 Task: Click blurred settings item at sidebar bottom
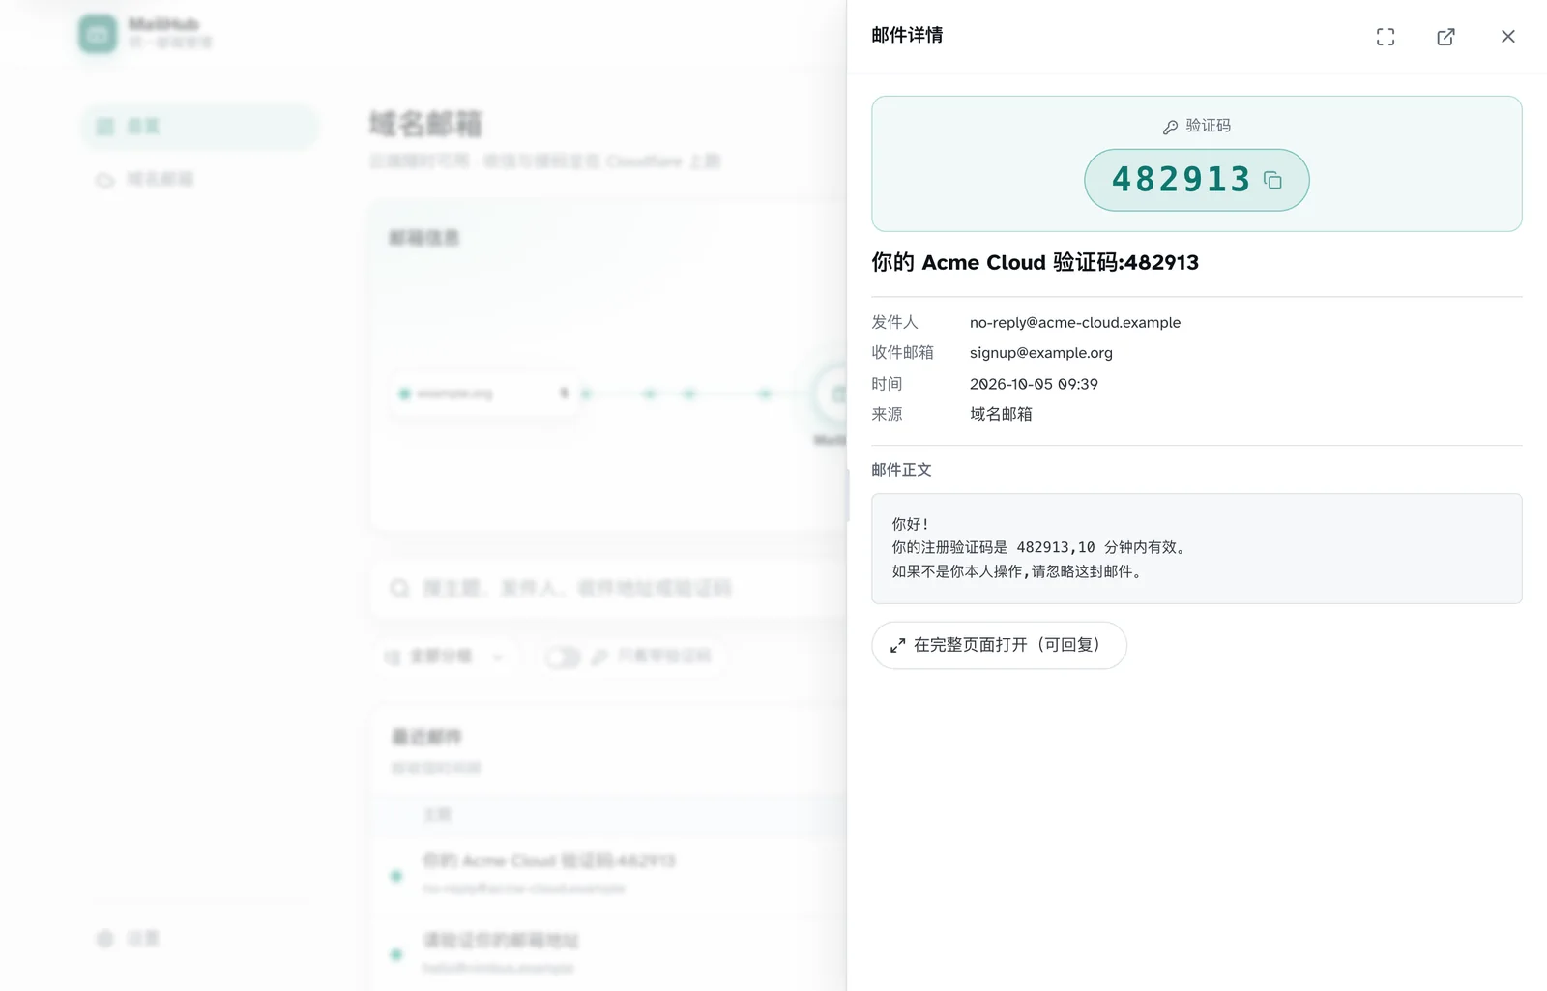(x=199, y=939)
